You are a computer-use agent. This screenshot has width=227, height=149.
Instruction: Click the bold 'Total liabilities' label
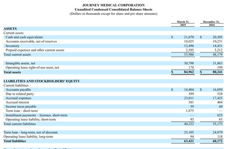click(x=15, y=141)
